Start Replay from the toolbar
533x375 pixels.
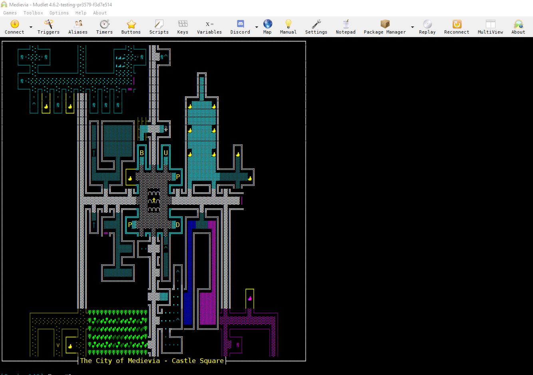(427, 27)
